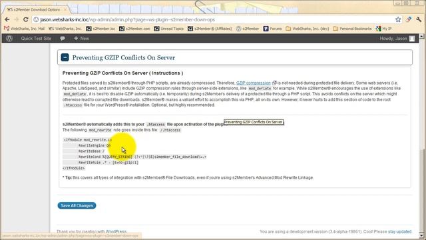426x240 pixels.
Task: Follow the GZIP compression link
Action: coord(253,83)
